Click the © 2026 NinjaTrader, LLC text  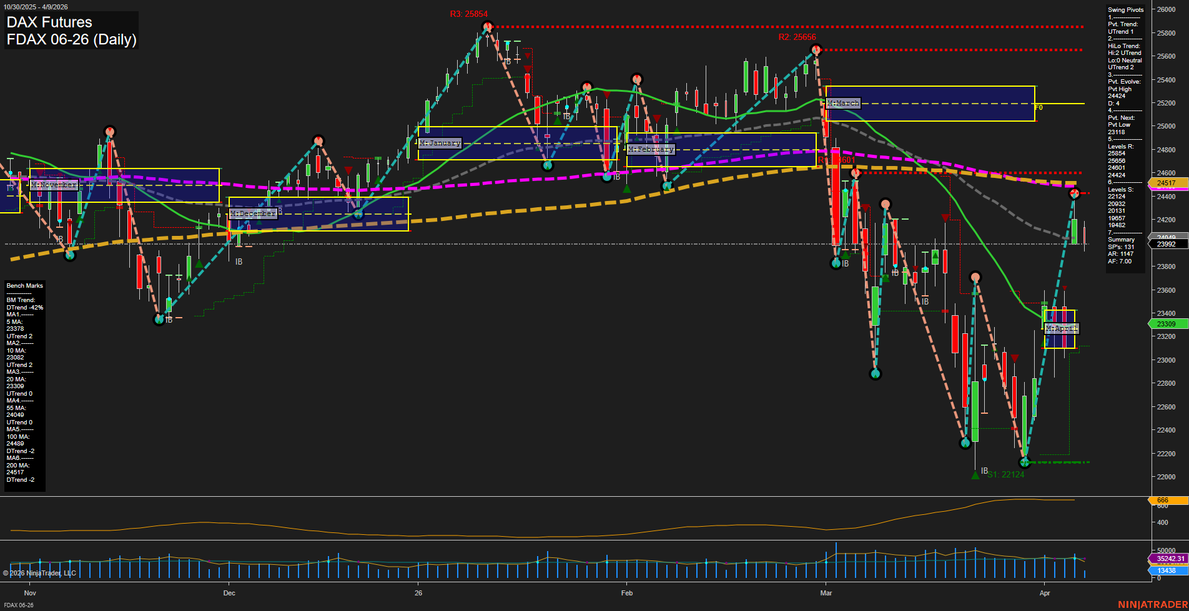(x=41, y=572)
